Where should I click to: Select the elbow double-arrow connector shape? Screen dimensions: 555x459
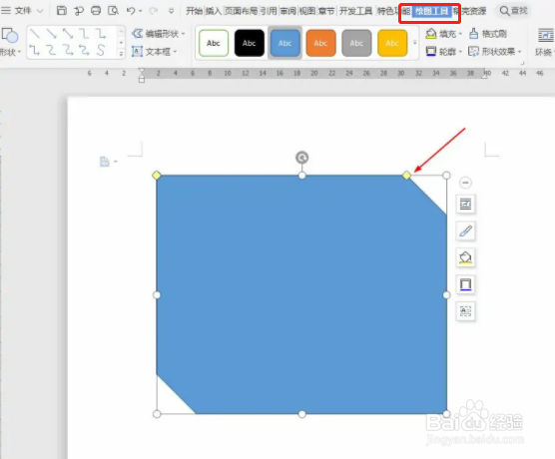point(34,50)
